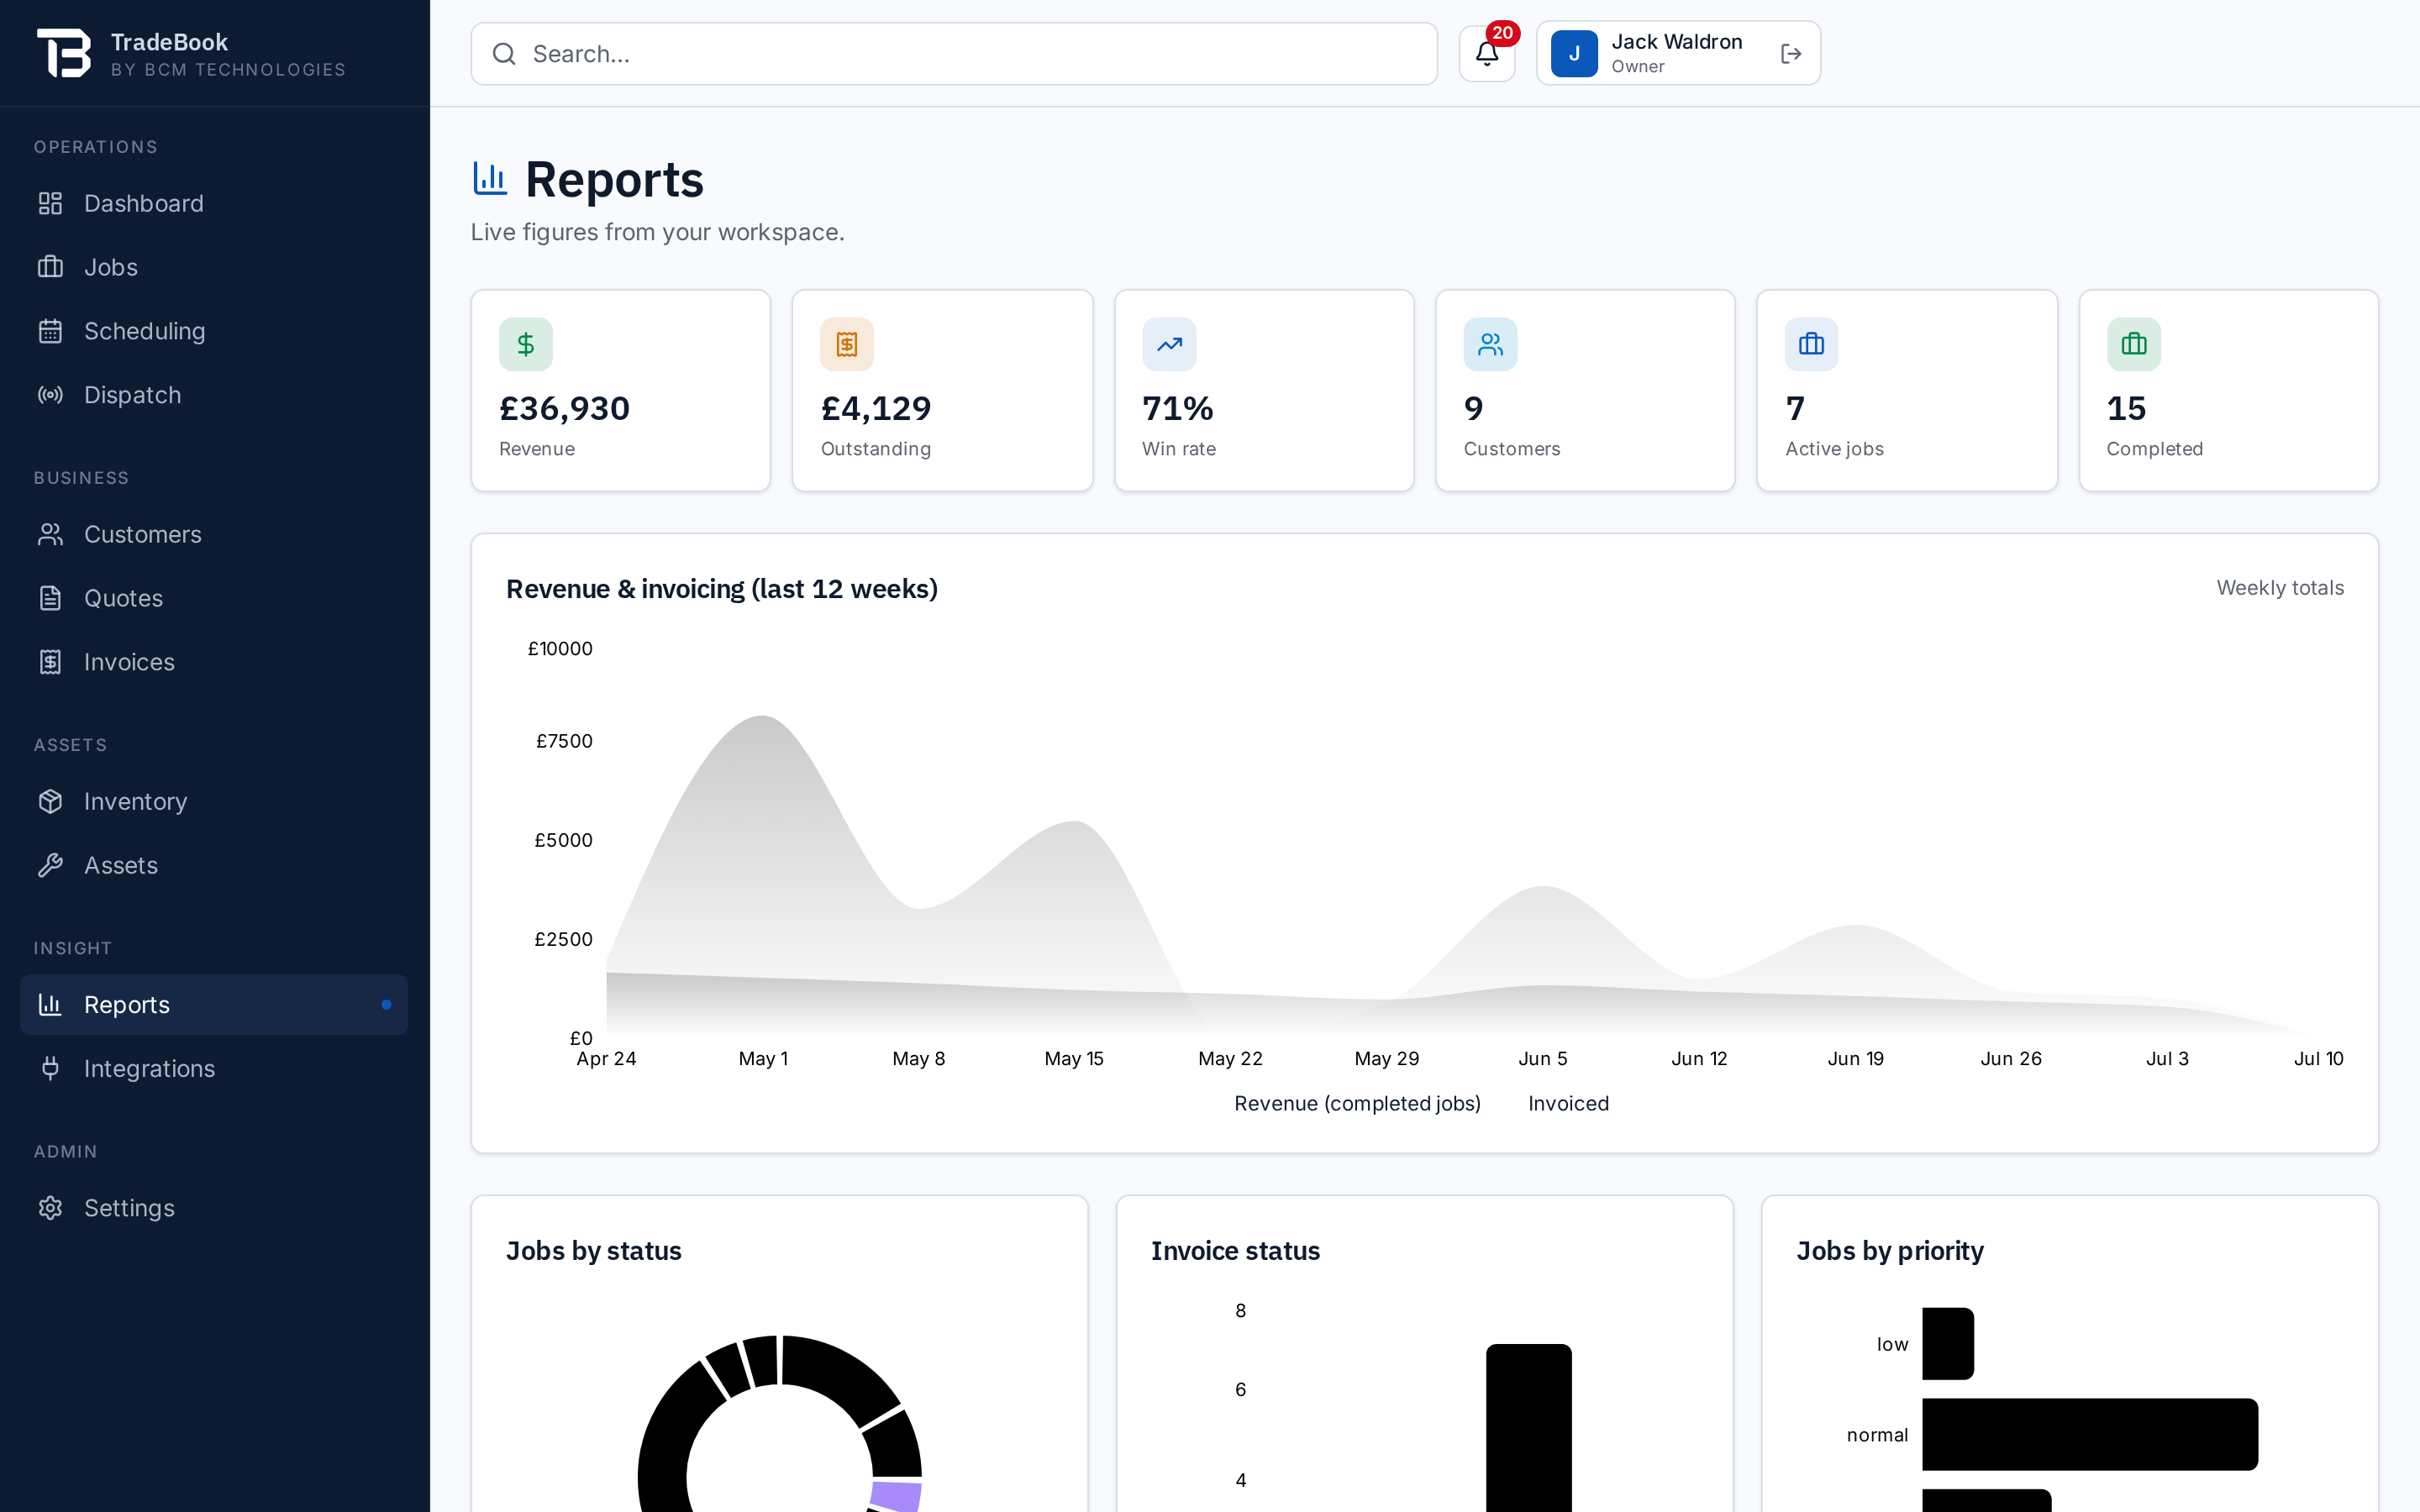Click the 71% win rate value
The image size is (2420, 1512).
point(1177,408)
